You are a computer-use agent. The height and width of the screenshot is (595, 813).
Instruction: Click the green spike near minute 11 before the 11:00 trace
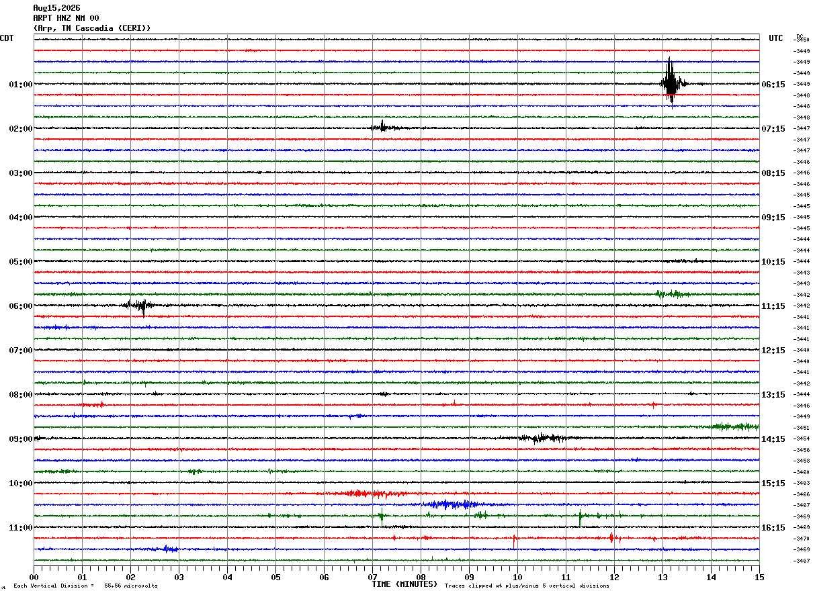(x=580, y=516)
